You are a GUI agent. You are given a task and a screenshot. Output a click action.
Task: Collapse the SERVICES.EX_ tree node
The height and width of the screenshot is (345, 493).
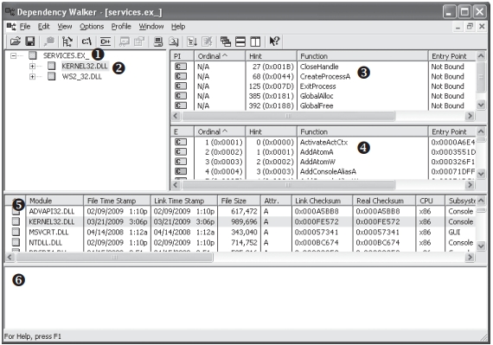coord(13,55)
